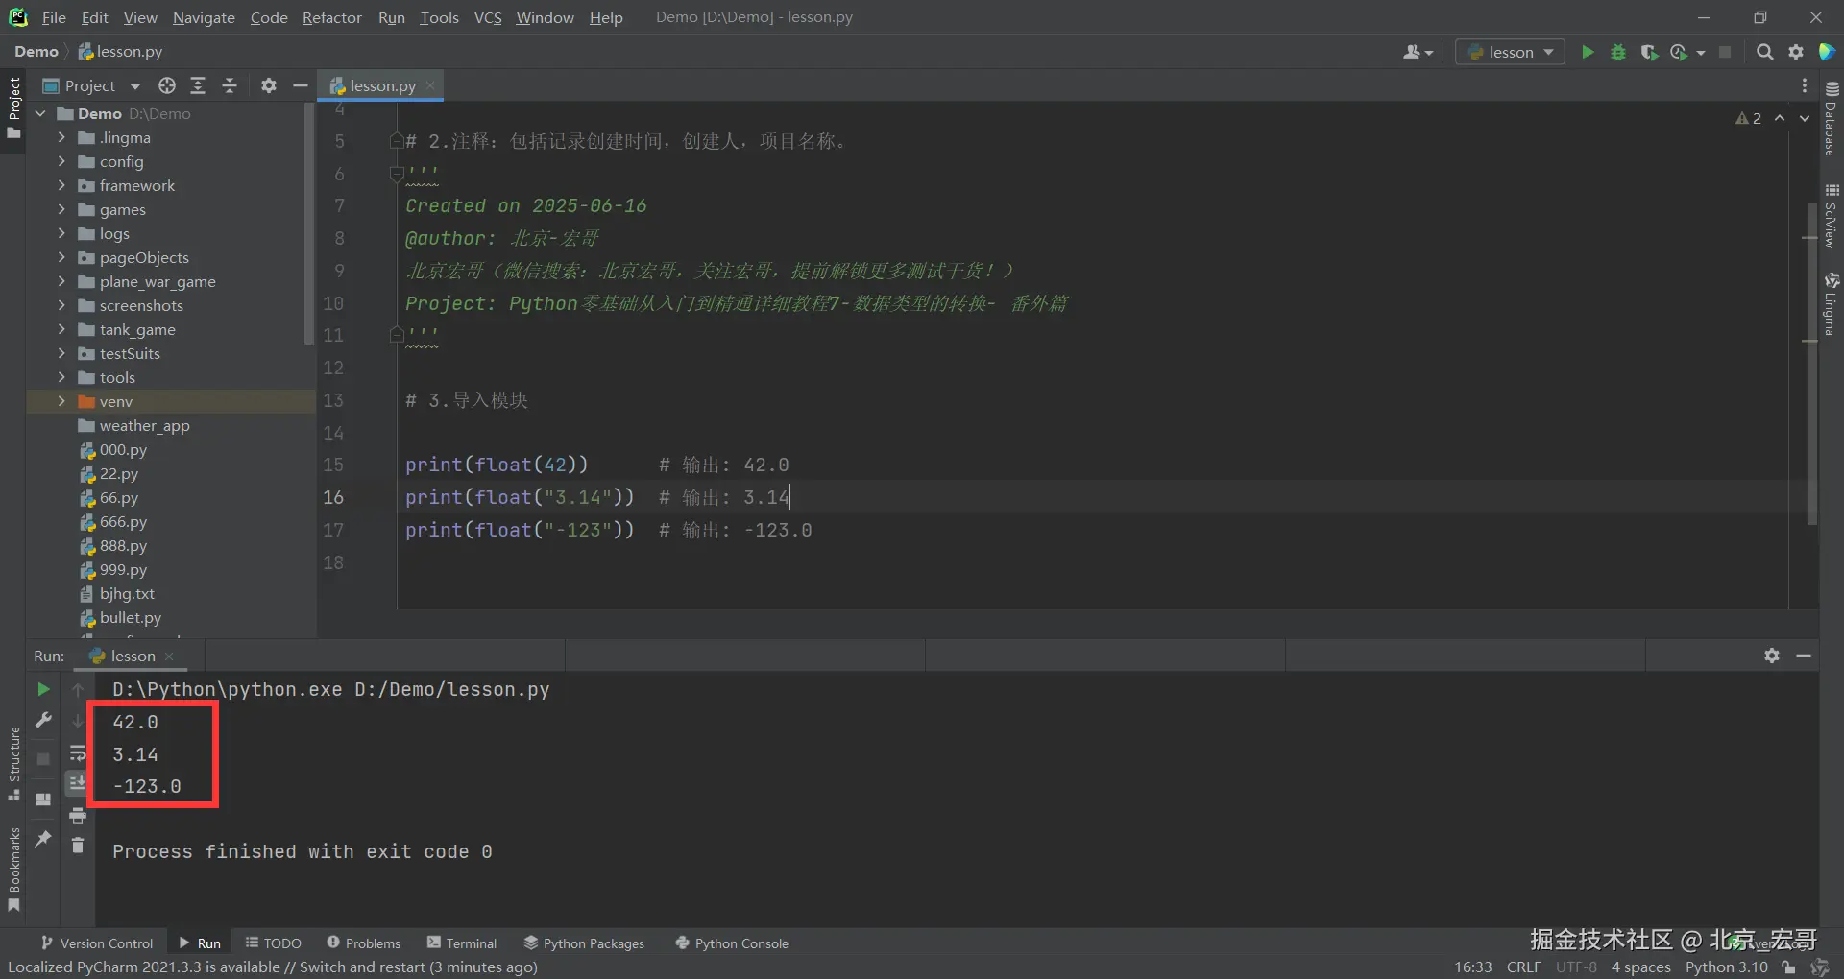1844x979 pixels.
Task: Clear all Run console output trash icon
Action: (78, 846)
